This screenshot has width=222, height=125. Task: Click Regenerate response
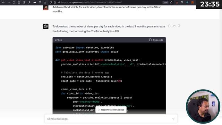[111, 110]
